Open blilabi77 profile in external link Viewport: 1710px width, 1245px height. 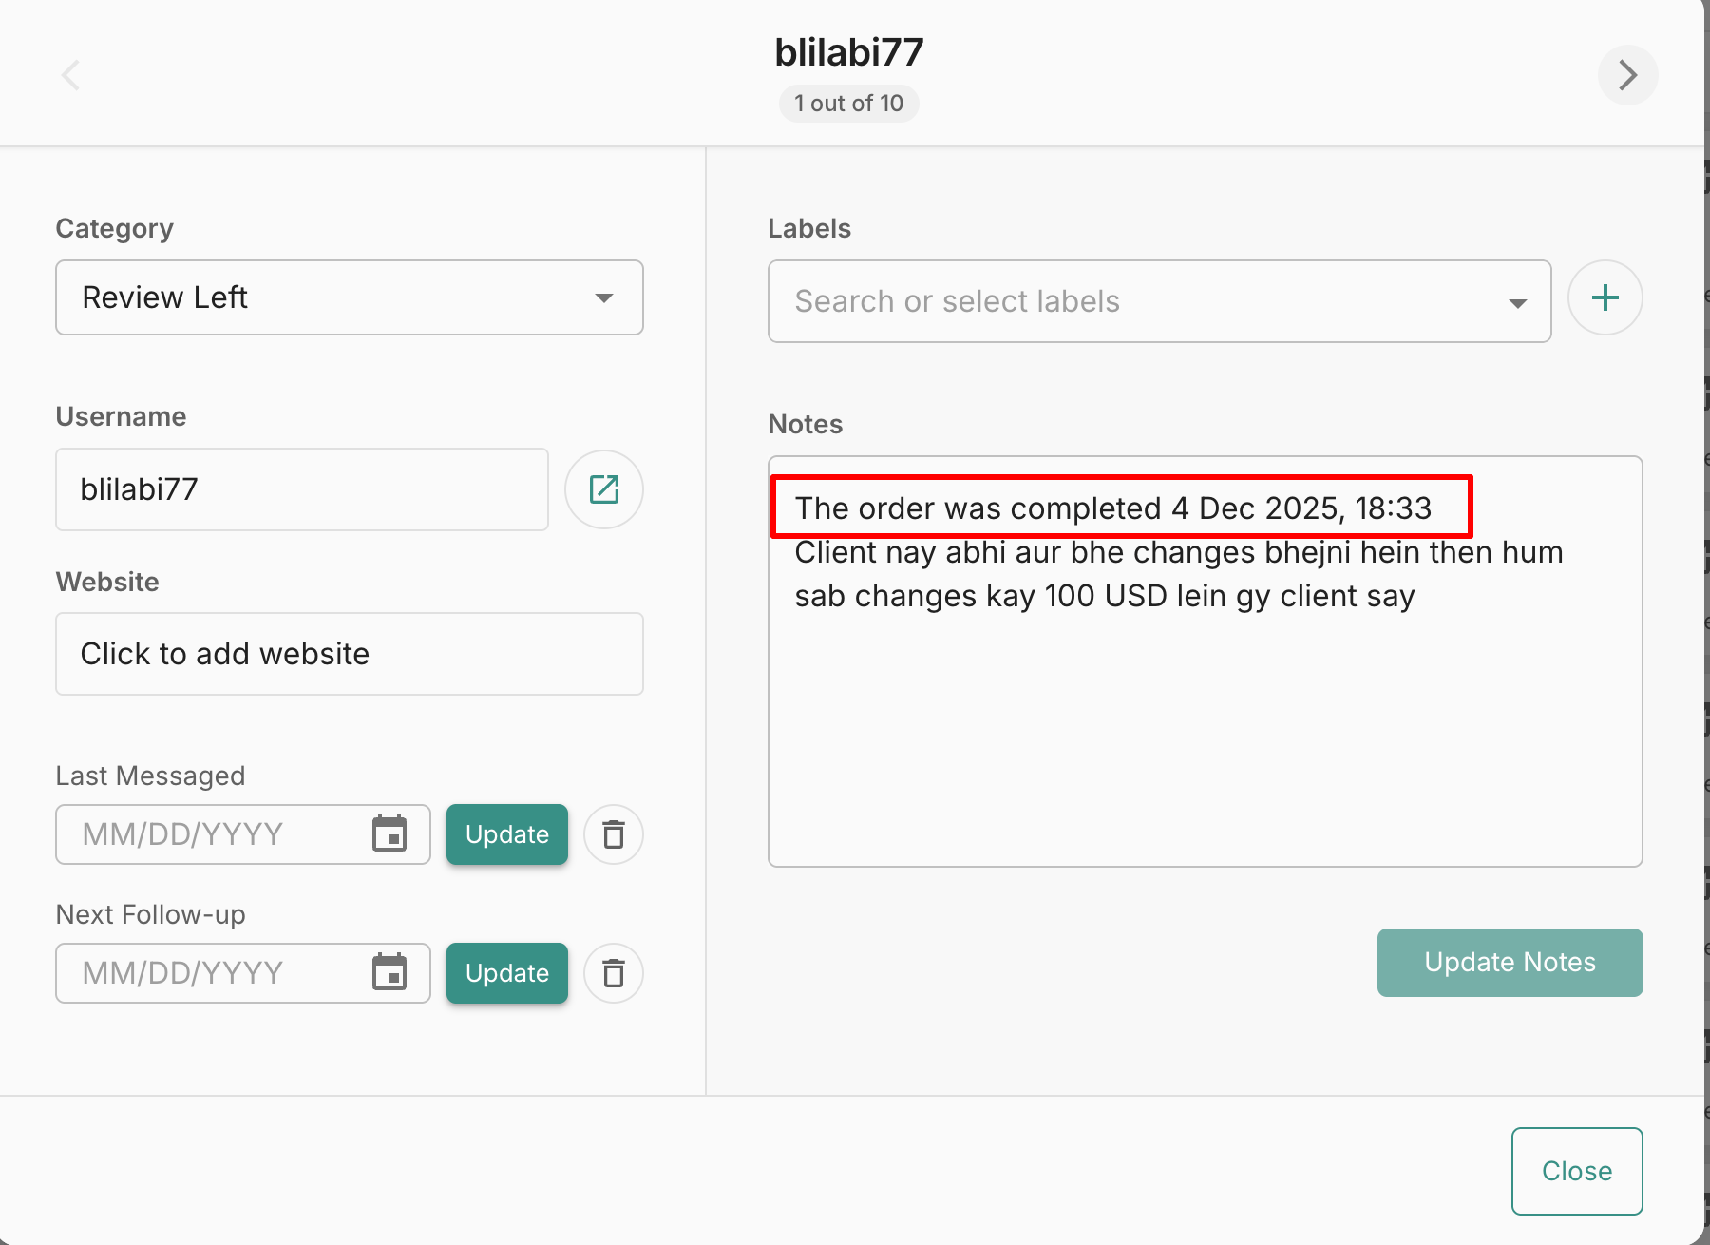point(604,489)
